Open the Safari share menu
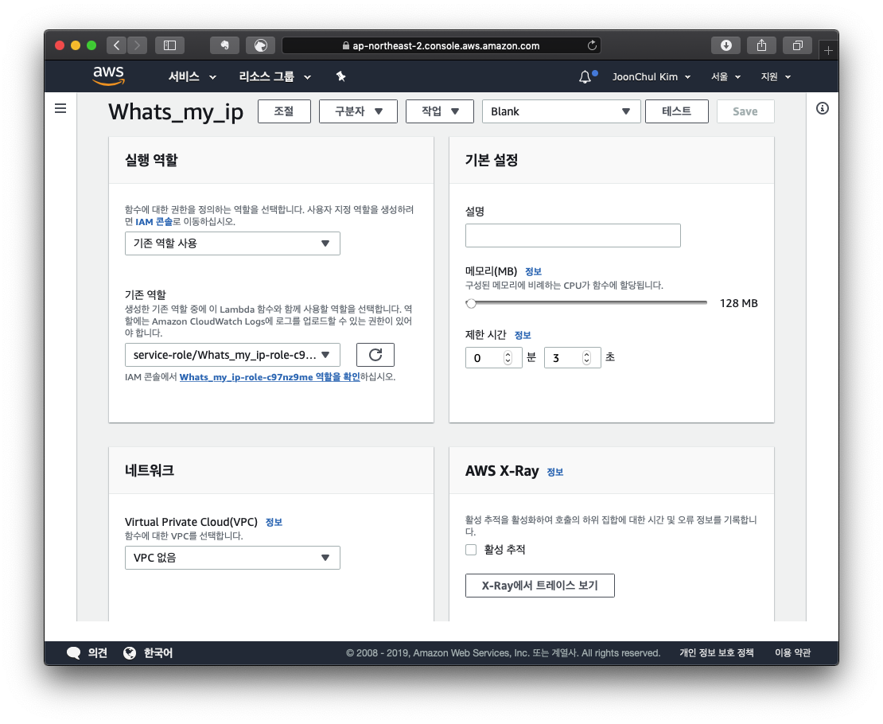Screen dimensions: 883x724 coord(761,45)
